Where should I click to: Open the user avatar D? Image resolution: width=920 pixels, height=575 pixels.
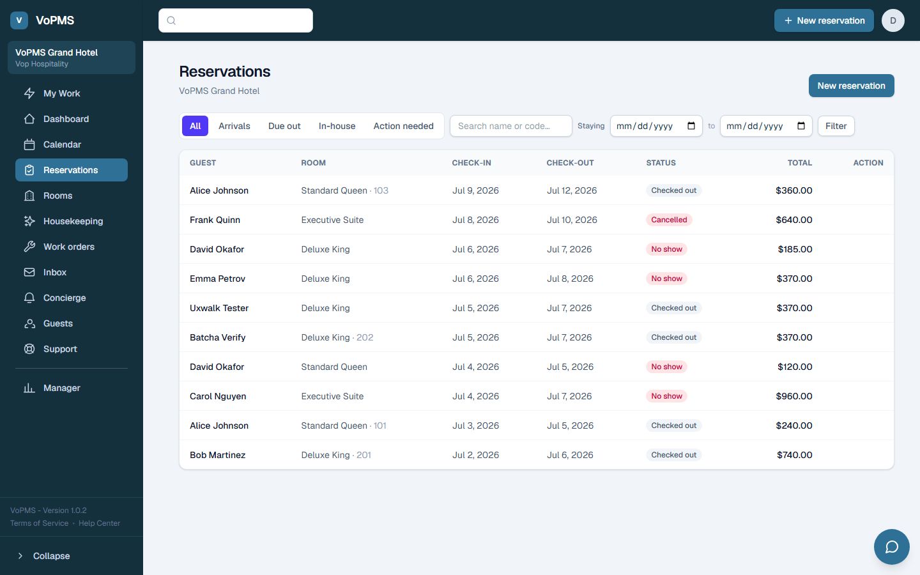[x=893, y=20]
